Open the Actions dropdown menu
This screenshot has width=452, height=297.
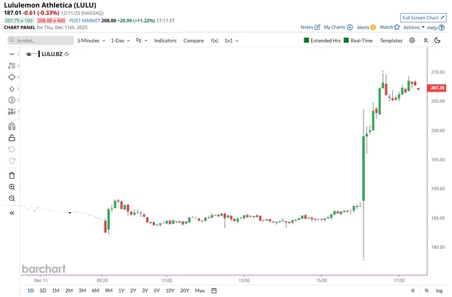413,27
